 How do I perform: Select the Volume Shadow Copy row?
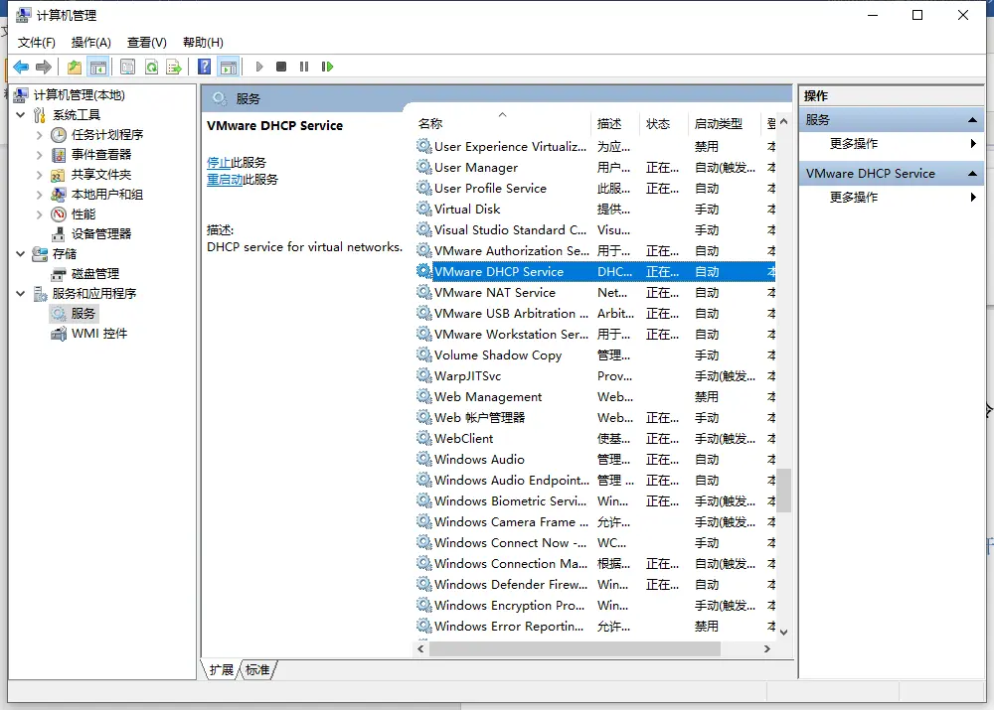pos(594,355)
